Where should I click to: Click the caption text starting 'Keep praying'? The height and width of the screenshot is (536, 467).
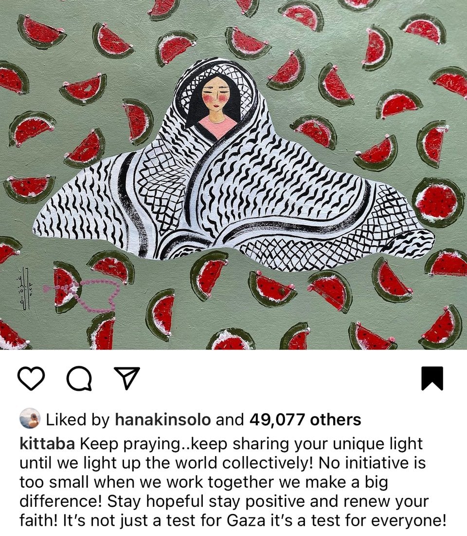click(x=233, y=482)
